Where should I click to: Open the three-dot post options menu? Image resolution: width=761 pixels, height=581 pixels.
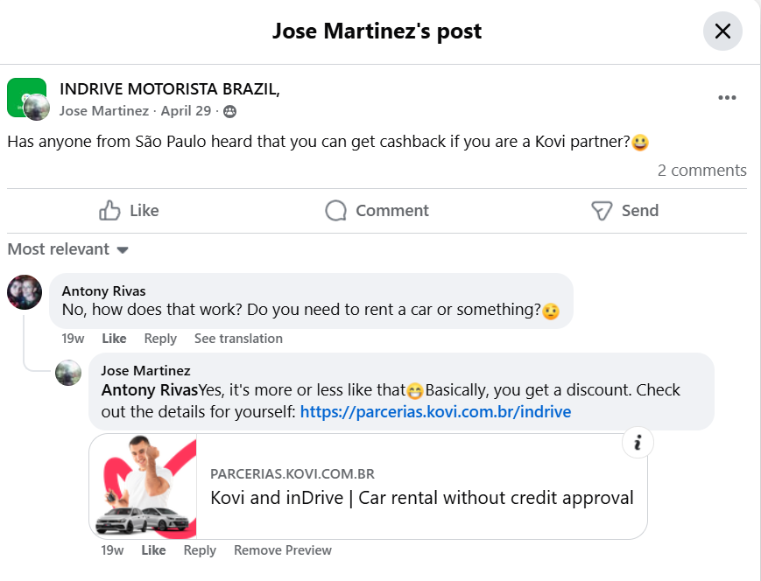coord(727,98)
